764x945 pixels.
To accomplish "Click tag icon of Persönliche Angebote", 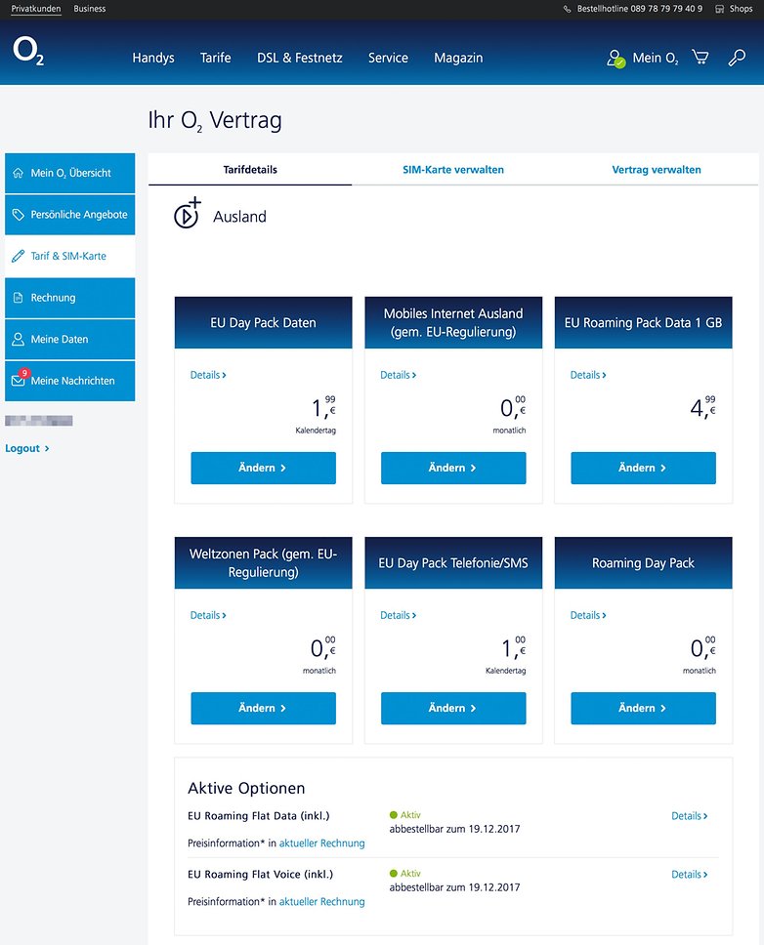I will (19, 215).
